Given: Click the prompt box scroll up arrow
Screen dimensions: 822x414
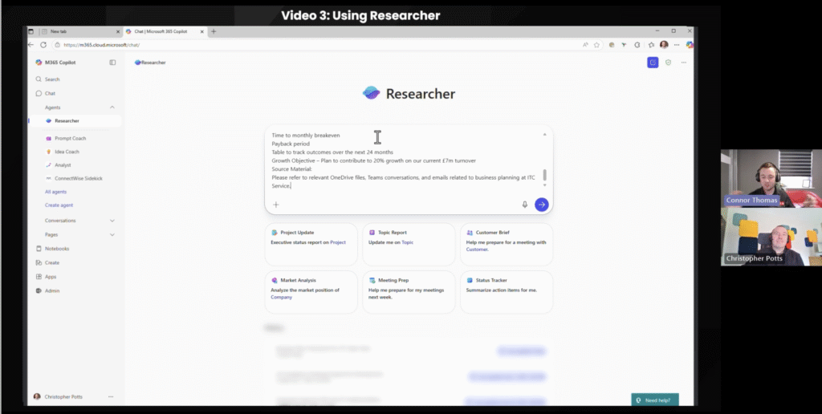Looking at the screenshot, I should (545, 135).
